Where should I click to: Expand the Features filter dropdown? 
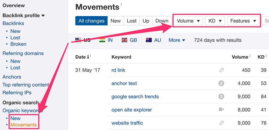coord(243,21)
